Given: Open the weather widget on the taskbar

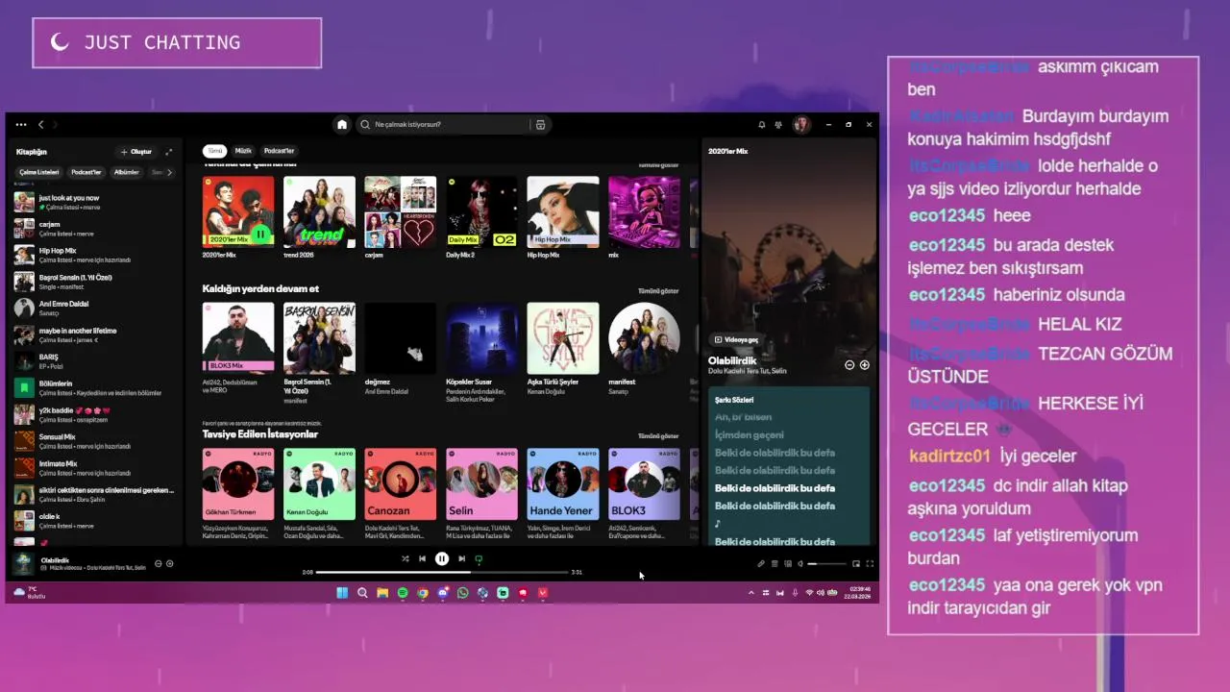Looking at the screenshot, I should (x=29, y=592).
